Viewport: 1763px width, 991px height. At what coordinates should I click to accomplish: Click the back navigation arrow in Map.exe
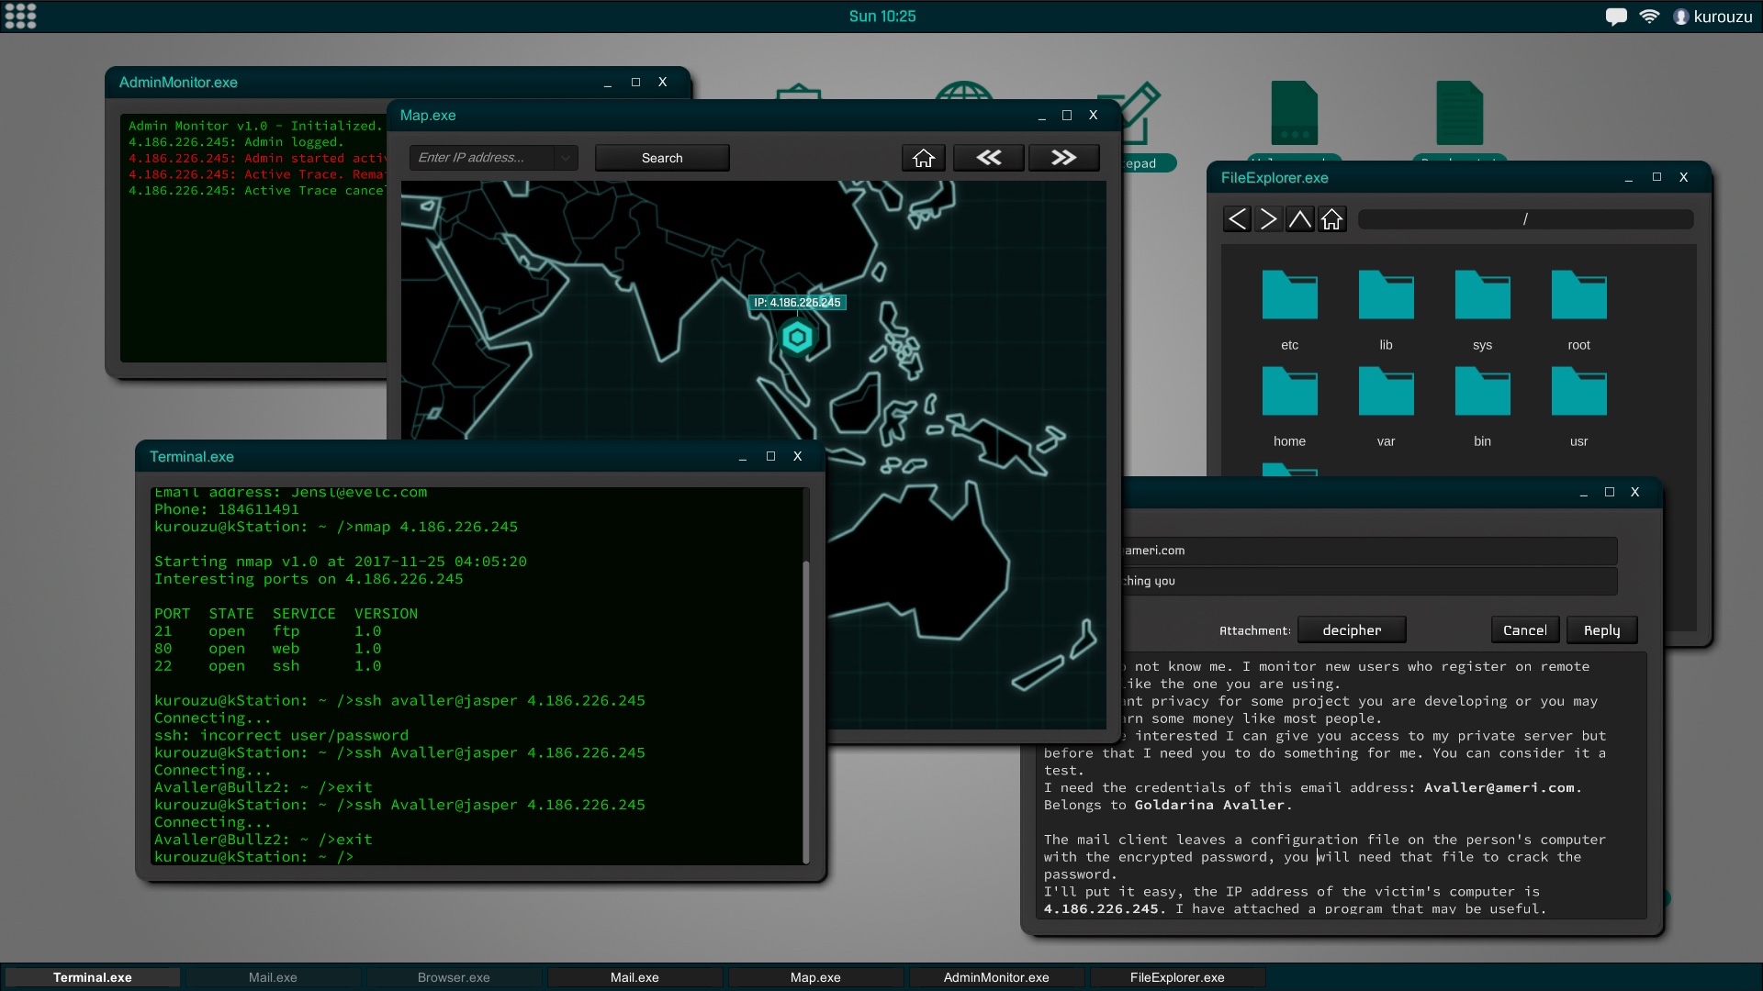tap(993, 157)
